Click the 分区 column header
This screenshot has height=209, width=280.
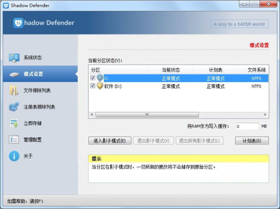(x=119, y=70)
